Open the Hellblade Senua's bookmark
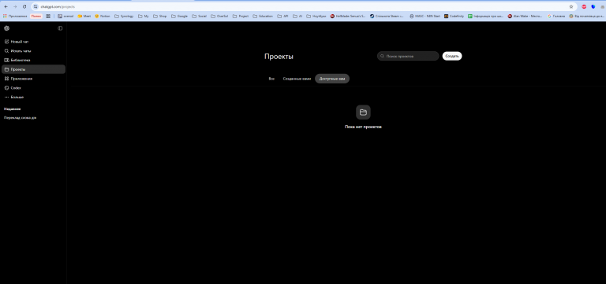606x284 pixels. coord(348,17)
